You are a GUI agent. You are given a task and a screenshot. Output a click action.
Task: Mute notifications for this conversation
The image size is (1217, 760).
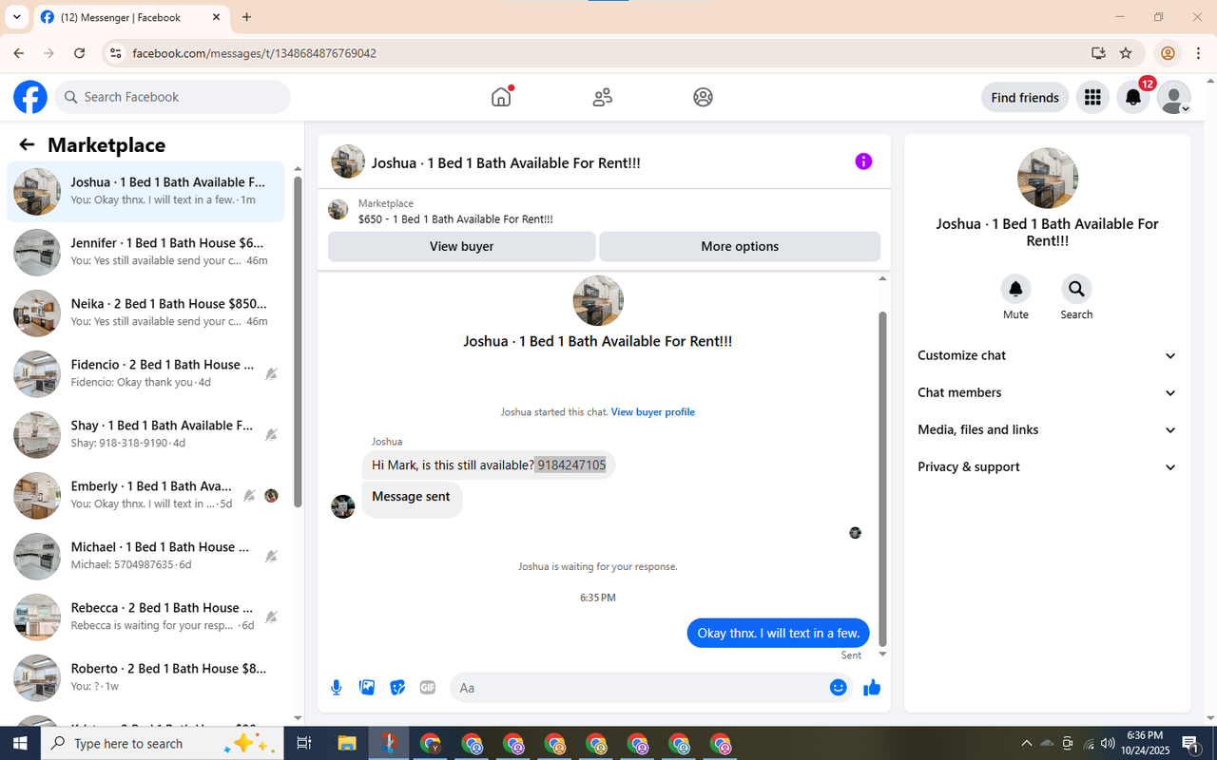click(x=1015, y=288)
